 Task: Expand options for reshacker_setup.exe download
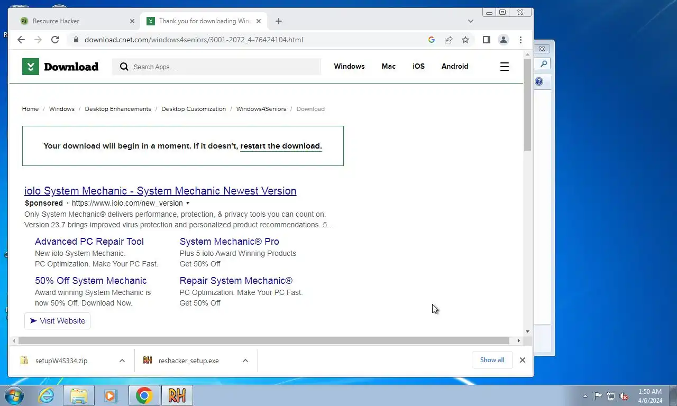[x=245, y=361]
